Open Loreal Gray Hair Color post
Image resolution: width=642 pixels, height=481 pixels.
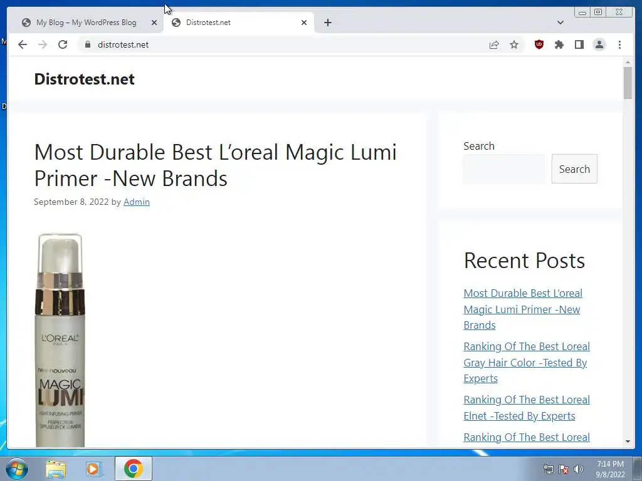(x=527, y=363)
